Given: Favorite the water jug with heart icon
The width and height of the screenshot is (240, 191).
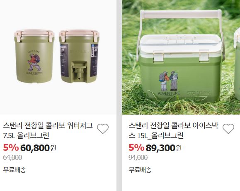Looking at the screenshot, I should (103, 129).
